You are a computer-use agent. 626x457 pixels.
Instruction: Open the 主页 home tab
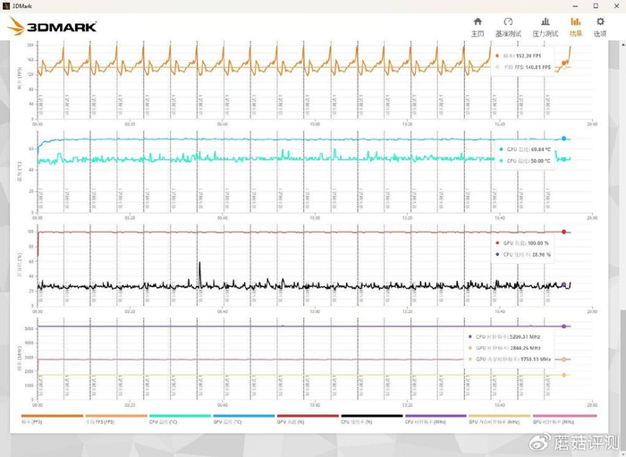click(x=478, y=27)
